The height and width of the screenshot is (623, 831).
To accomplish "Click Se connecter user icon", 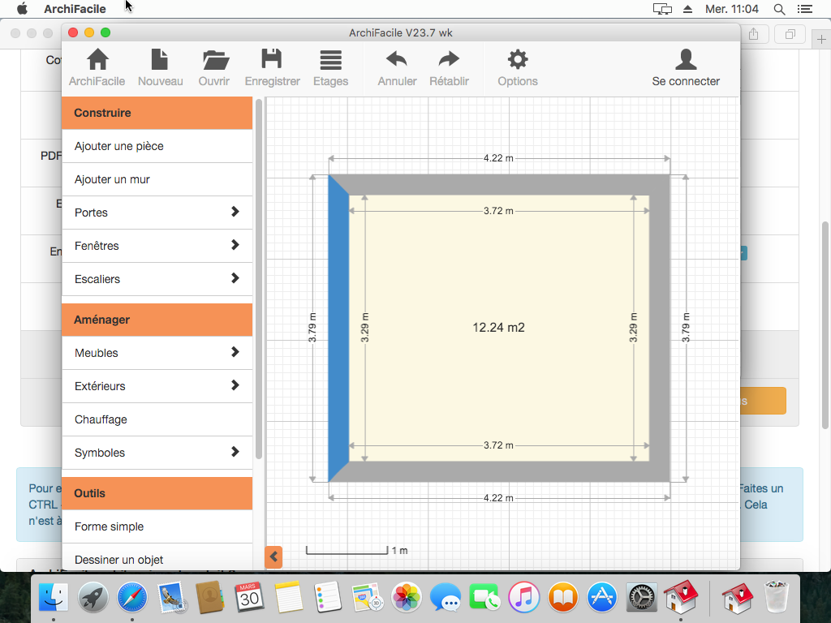I will click(686, 60).
